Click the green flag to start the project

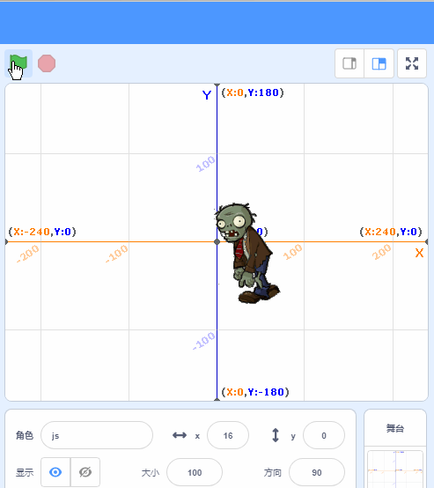18,63
